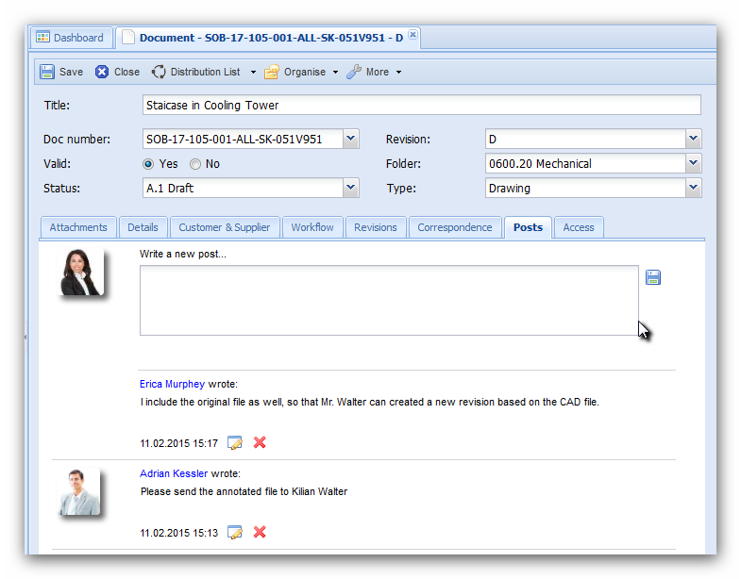Expand the Status dropdown arrow

click(350, 189)
